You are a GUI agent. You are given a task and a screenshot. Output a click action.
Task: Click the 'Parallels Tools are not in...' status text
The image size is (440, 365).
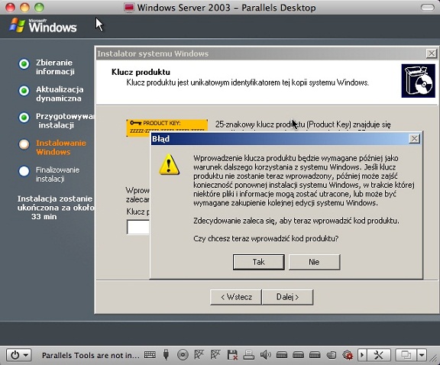(x=91, y=356)
